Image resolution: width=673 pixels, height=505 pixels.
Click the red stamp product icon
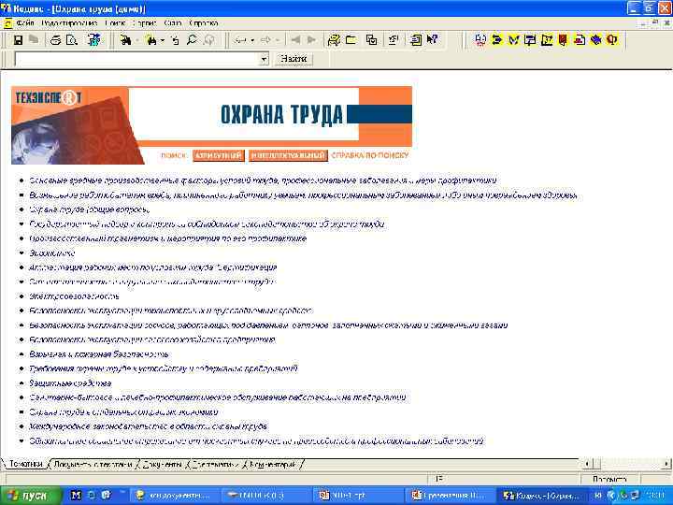coord(580,40)
